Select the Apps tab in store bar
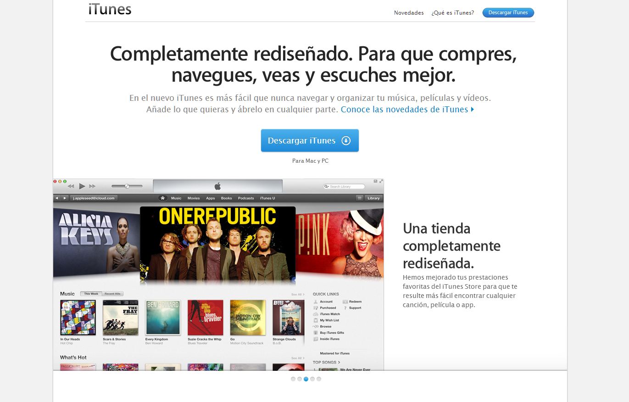The width and height of the screenshot is (629, 402). (x=211, y=198)
